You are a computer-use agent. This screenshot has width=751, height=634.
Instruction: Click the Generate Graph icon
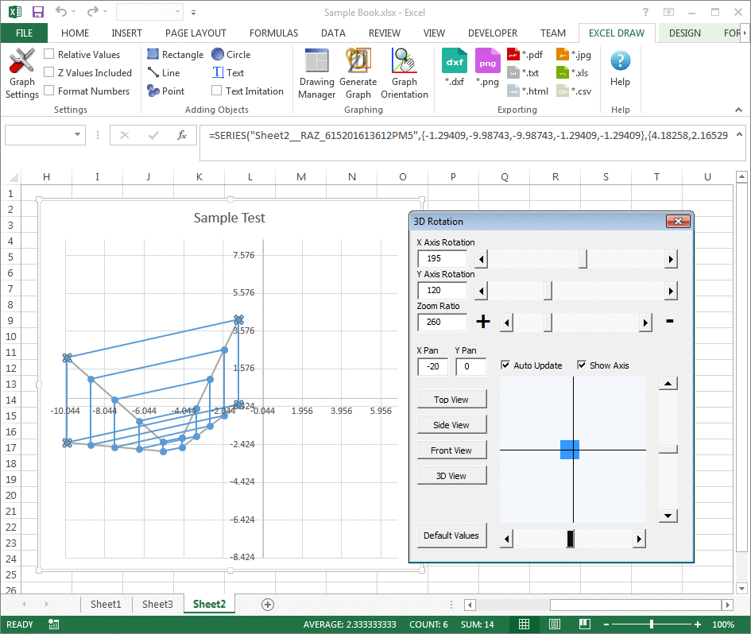click(x=358, y=72)
